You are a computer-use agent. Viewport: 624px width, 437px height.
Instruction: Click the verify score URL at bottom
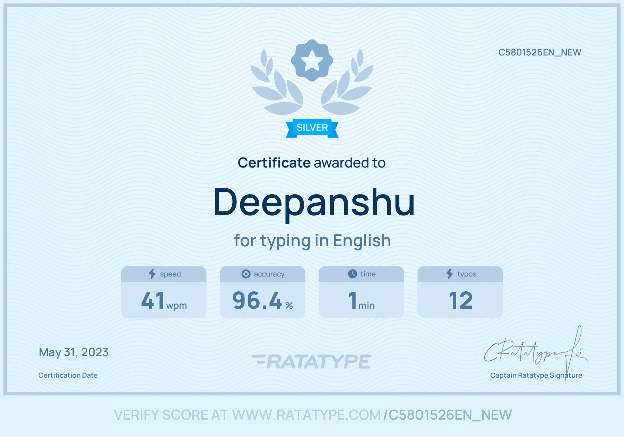[313, 415]
